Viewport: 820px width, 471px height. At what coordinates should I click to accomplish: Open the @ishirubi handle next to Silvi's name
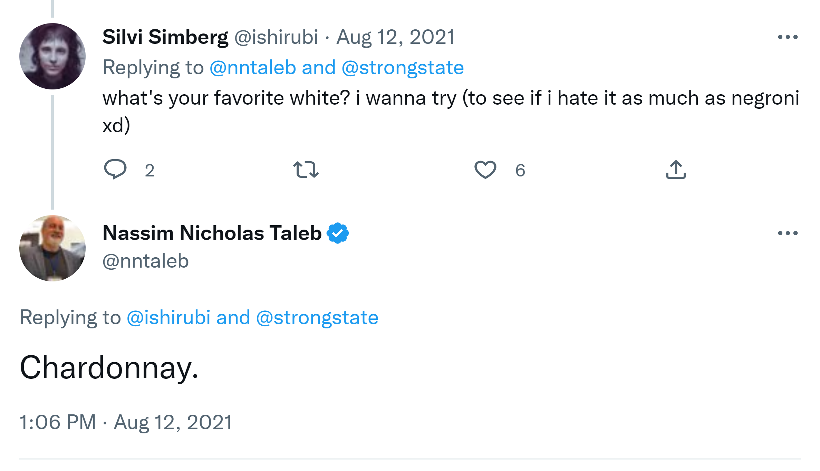[x=276, y=37]
